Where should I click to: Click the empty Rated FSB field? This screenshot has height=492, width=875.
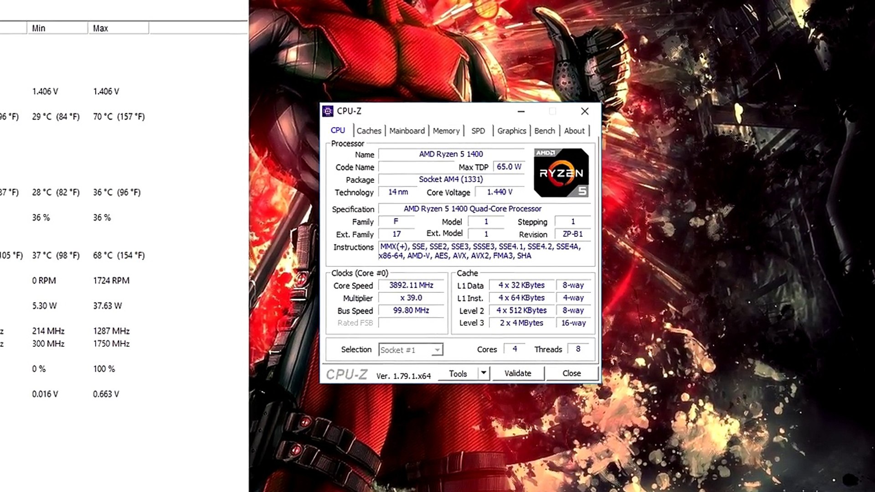pyautogui.click(x=411, y=323)
